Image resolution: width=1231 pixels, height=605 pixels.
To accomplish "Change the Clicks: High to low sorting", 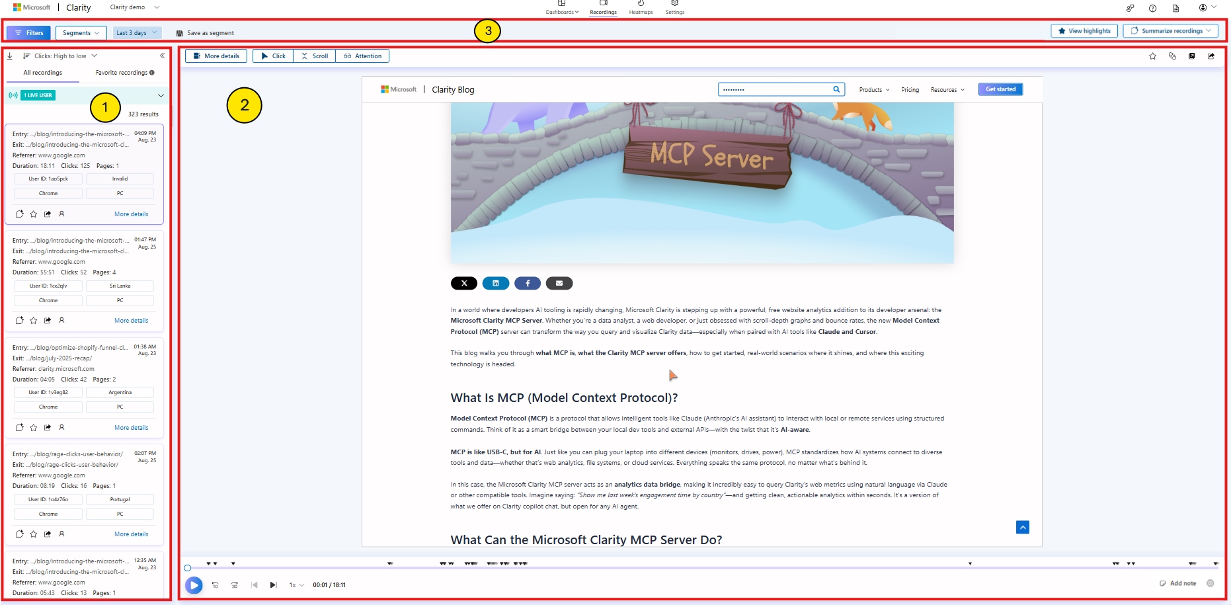I will pyautogui.click(x=60, y=56).
